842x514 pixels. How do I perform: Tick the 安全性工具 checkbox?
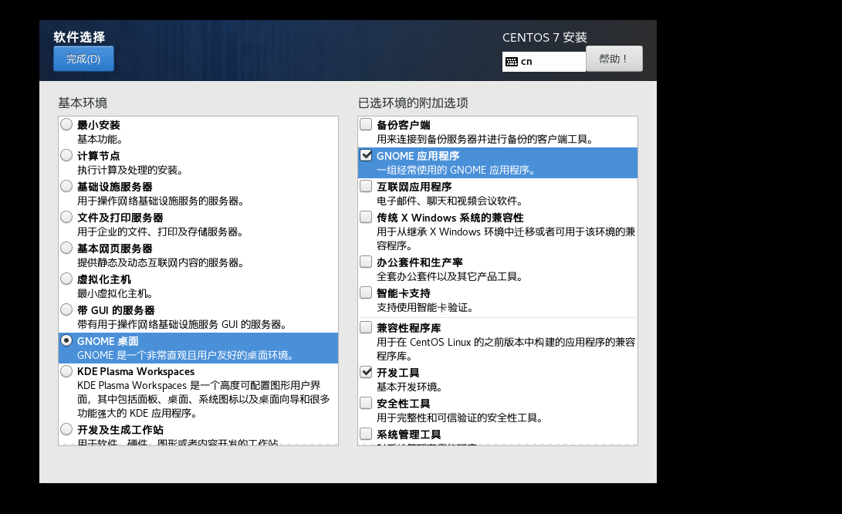[366, 403]
